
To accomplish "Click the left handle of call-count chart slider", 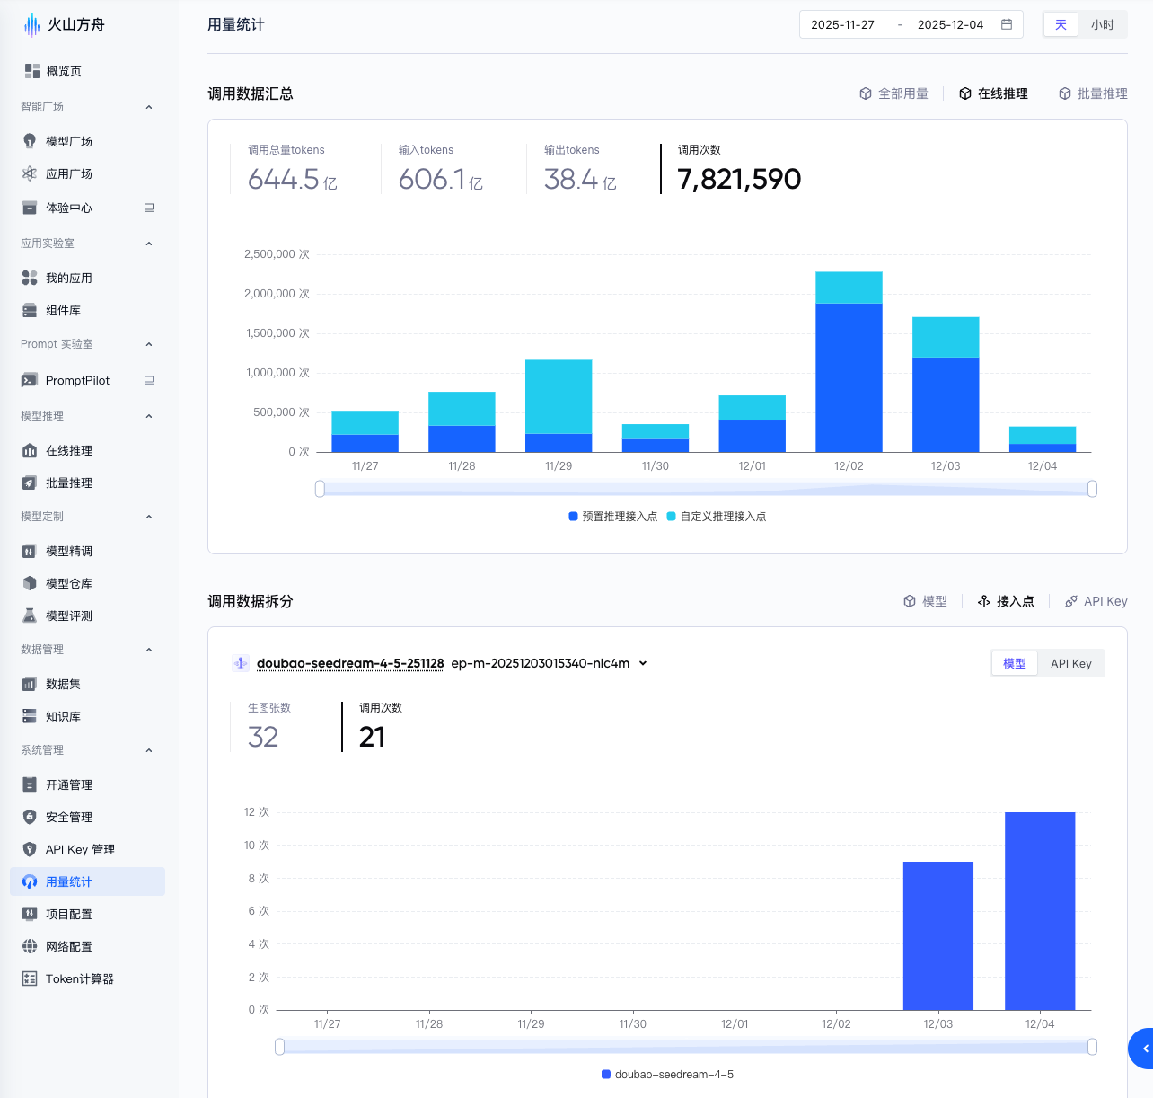I will [x=320, y=489].
